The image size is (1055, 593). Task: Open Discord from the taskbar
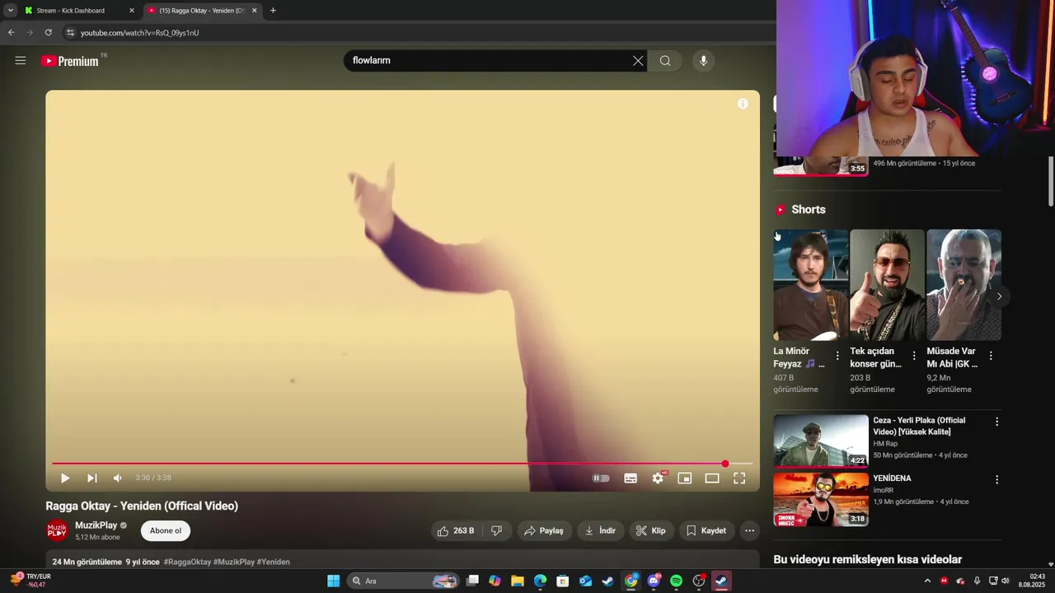click(x=654, y=581)
